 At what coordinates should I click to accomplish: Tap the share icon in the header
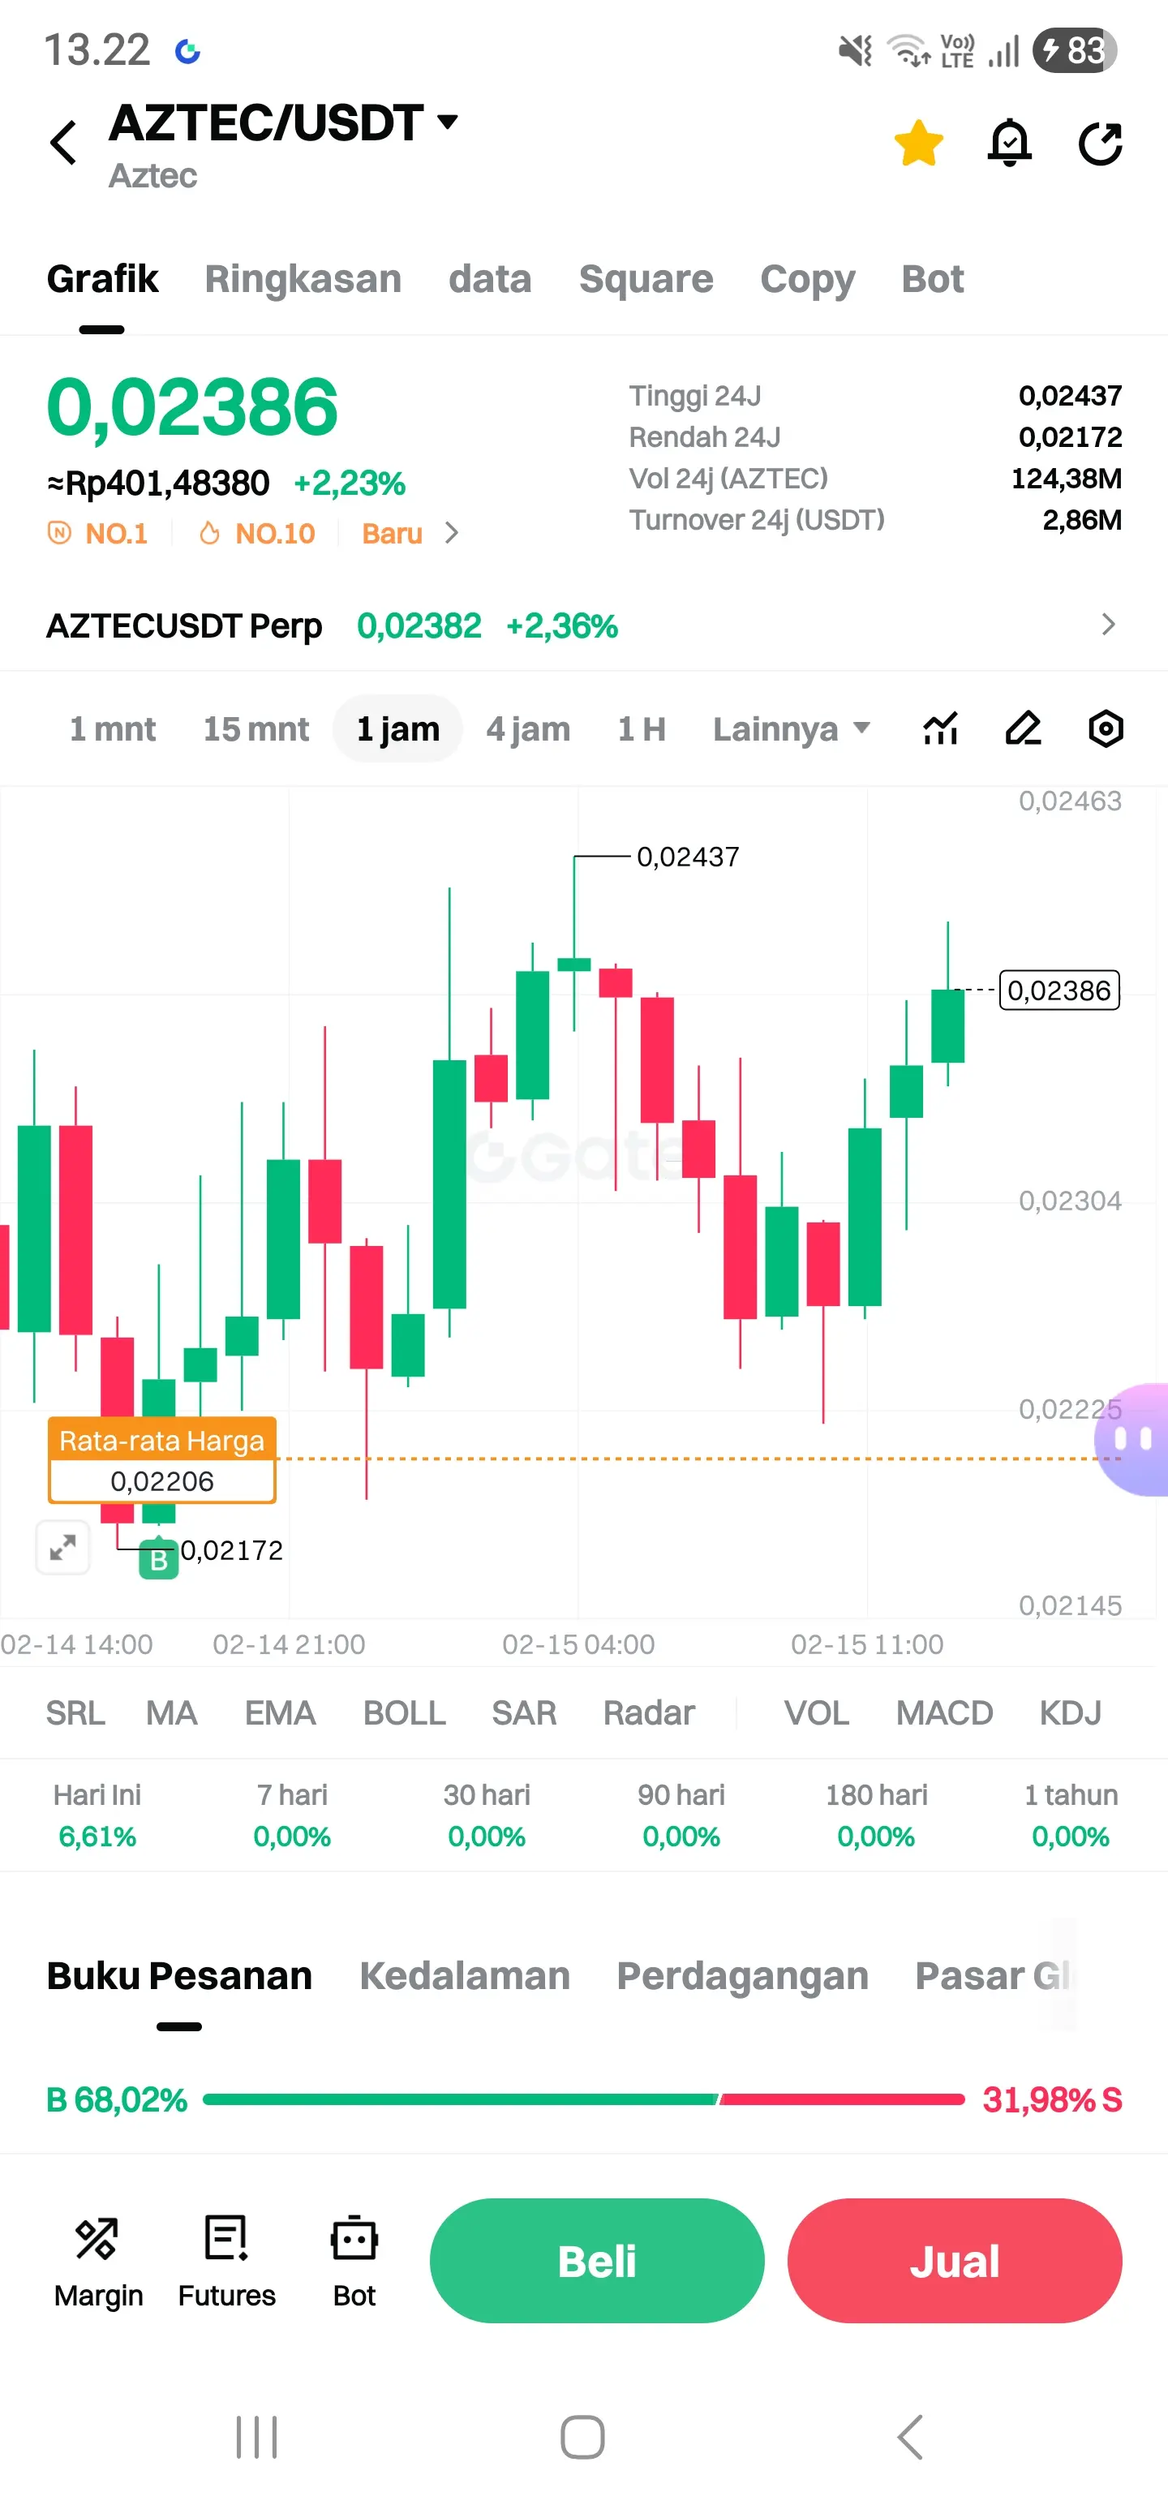coord(1100,143)
